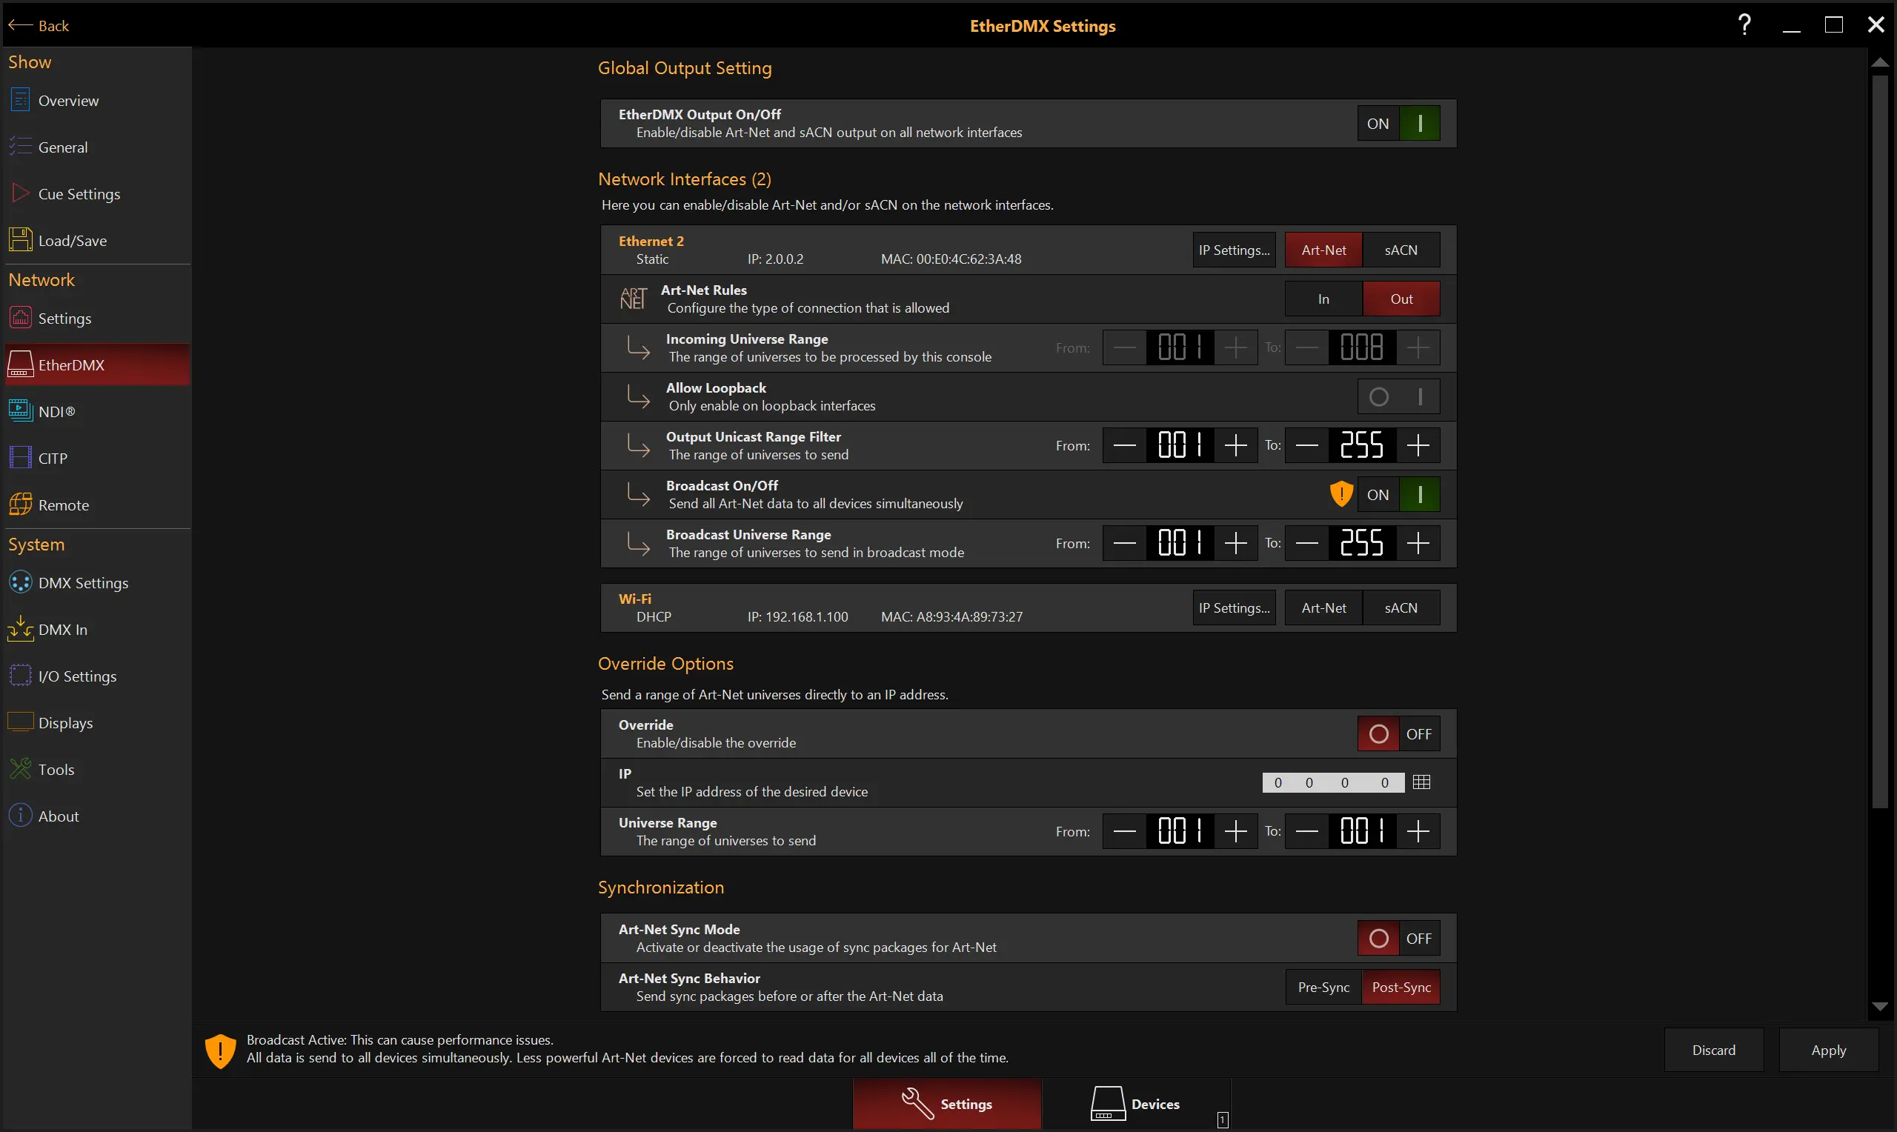Click the CITP sidebar icon
Image resolution: width=1897 pixels, height=1132 pixels.
click(20, 458)
